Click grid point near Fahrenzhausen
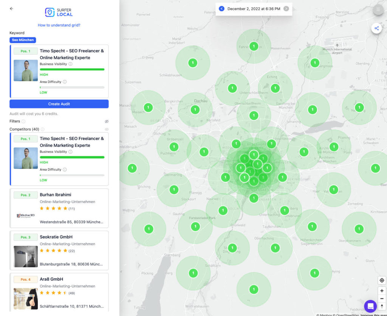Screen dimensions: 387x316 tap(254, 46)
